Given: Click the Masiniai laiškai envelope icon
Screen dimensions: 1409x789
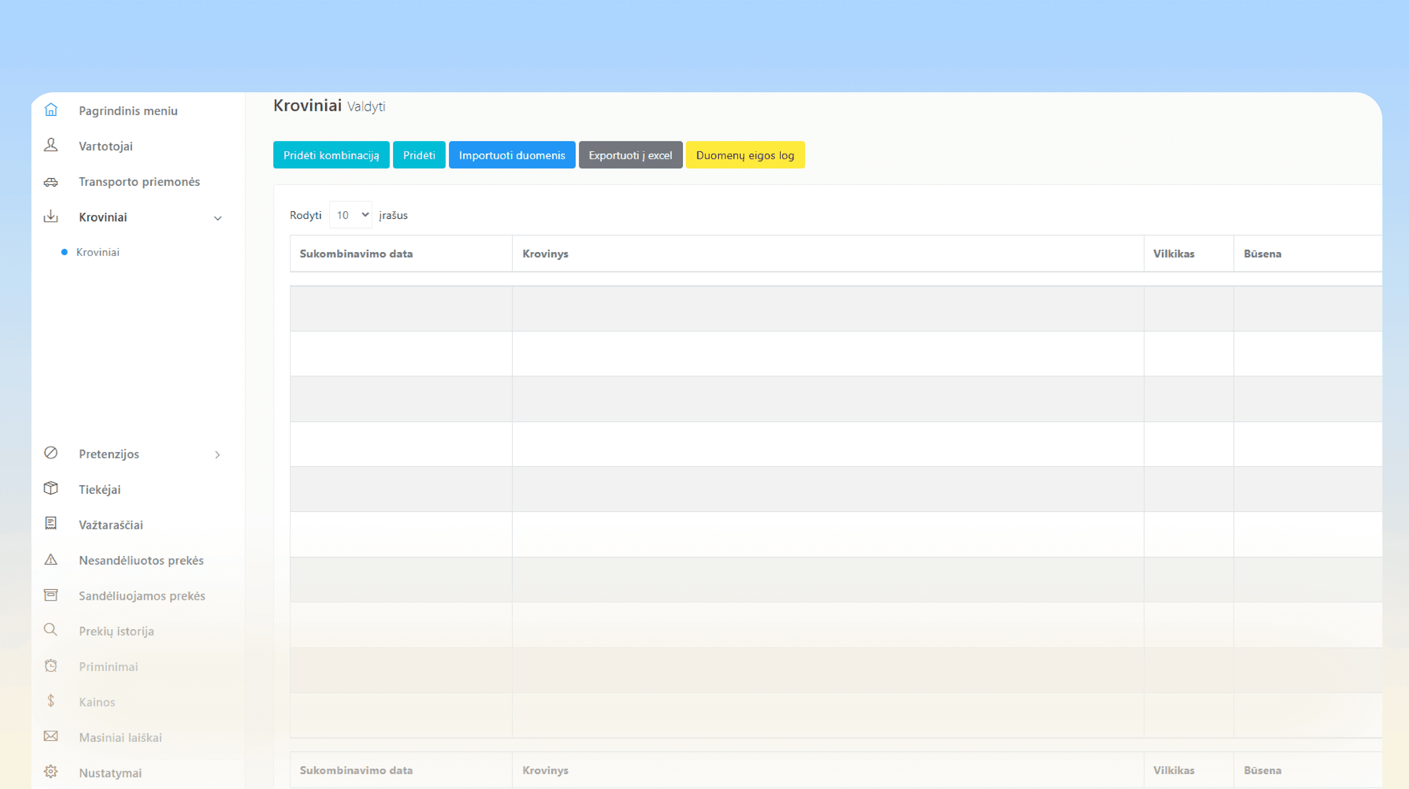Looking at the screenshot, I should click(x=51, y=736).
